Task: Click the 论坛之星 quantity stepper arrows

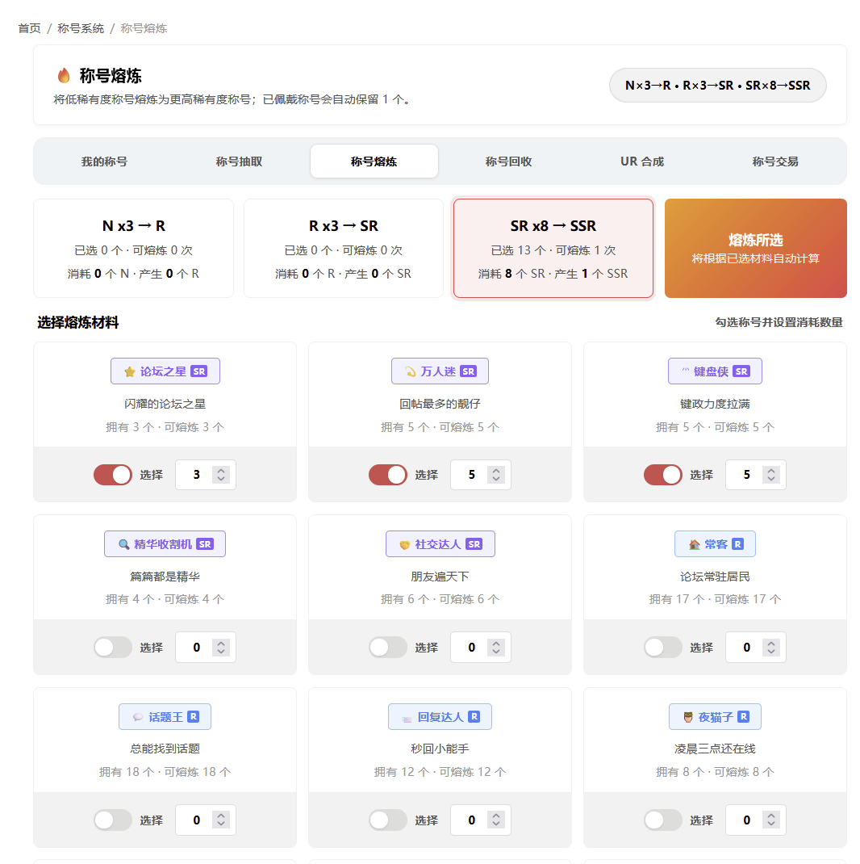Action: point(221,475)
